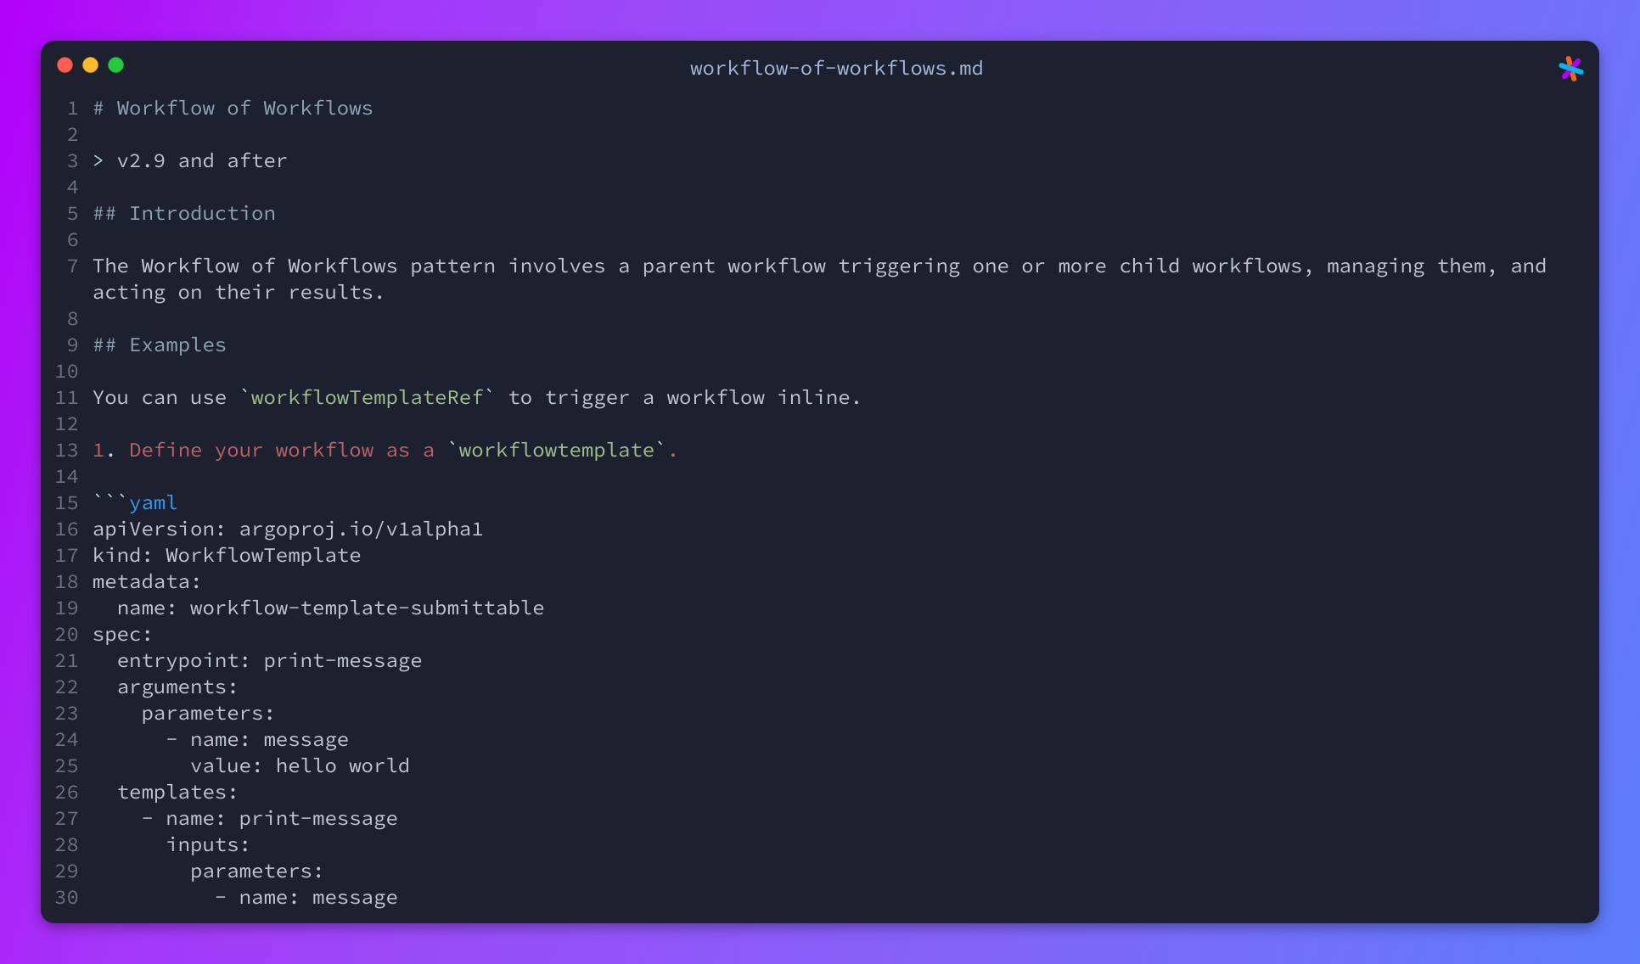Click the 'entrypoint: print-message' line
Viewport: 1640px width, 964px height.
click(x=270, y=660)
